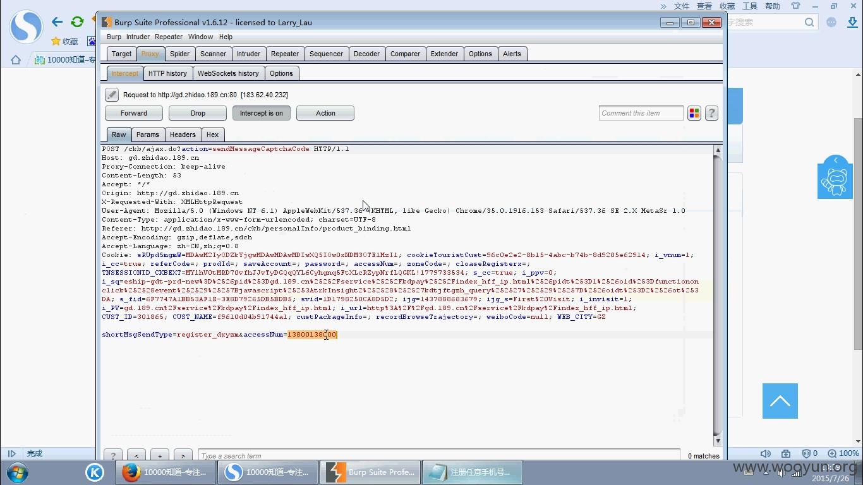Open the Intruder menu in menu bar
The image size is (863, 485).
click(x=138, y=37)
